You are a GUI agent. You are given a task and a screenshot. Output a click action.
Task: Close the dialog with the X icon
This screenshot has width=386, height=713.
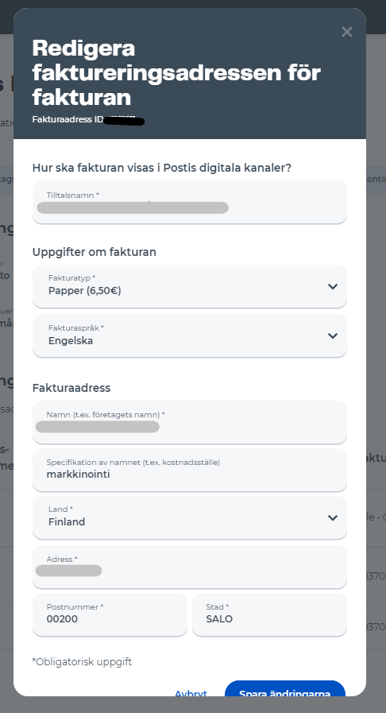[347, 32]
